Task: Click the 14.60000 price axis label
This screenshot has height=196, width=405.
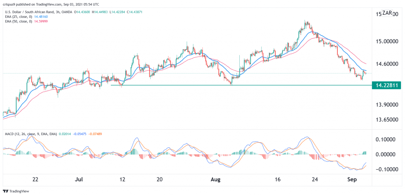Action: (387, 64)
